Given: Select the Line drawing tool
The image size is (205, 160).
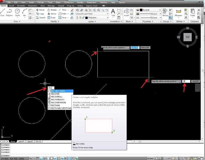Looking at the screenshot, I should click(x=2, y=12).
